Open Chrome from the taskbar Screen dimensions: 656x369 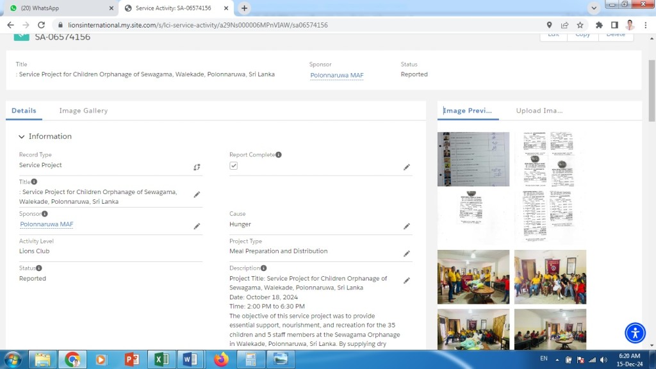(72, 360)
